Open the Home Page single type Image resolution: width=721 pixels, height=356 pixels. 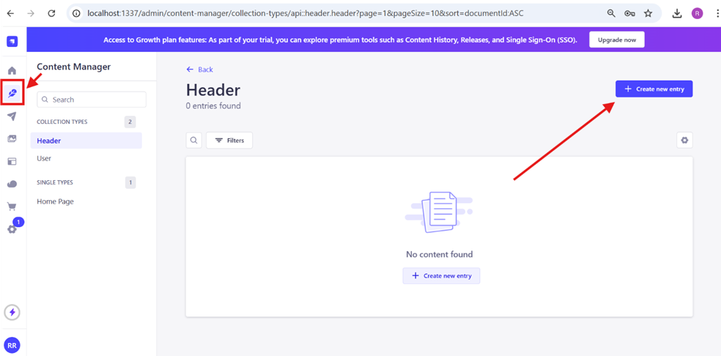(x=55, y=201)
